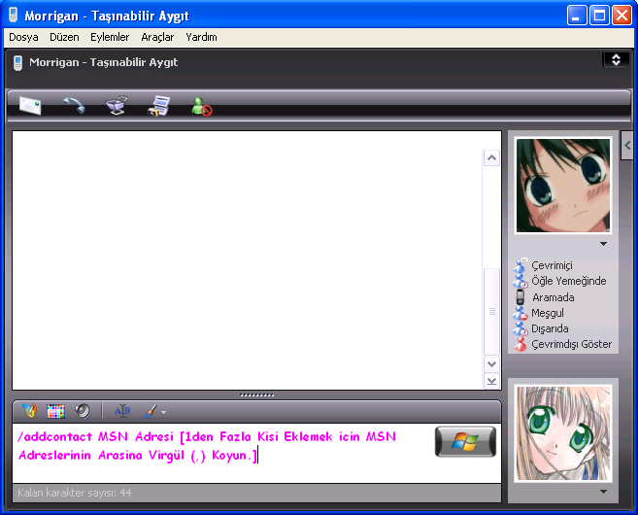Click the Kalan karakter sayısı status text
Screen dimensions: 638x515
pos(75,493)
